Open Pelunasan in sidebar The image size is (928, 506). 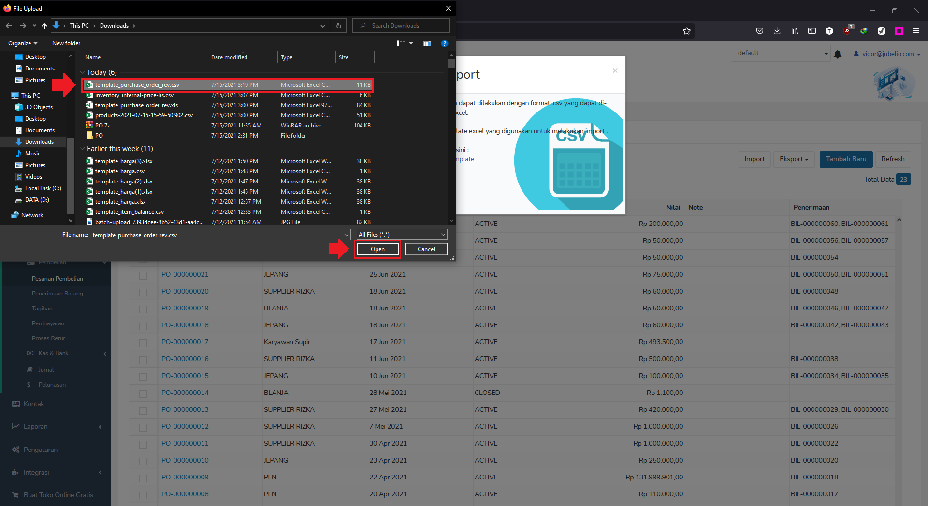pyautogui.click(x=52, y=385)
